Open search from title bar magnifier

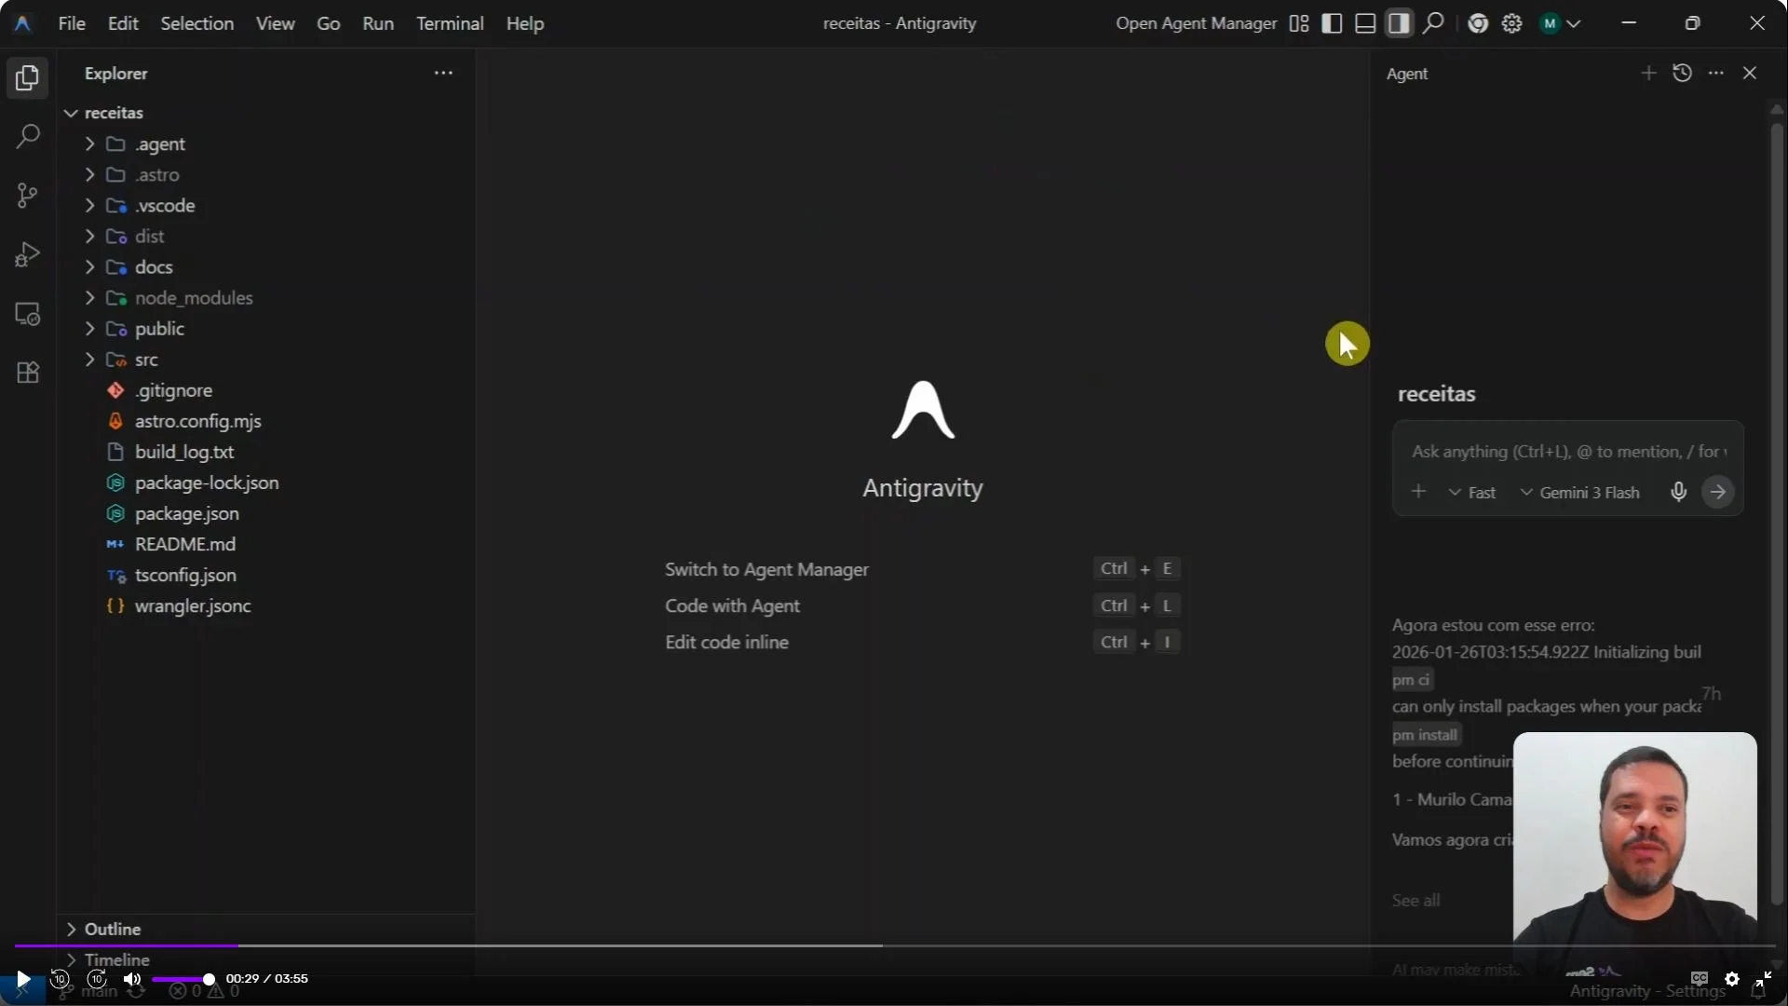[1434, 23]
